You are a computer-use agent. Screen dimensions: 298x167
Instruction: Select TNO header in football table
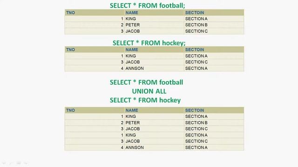(70, 13)
